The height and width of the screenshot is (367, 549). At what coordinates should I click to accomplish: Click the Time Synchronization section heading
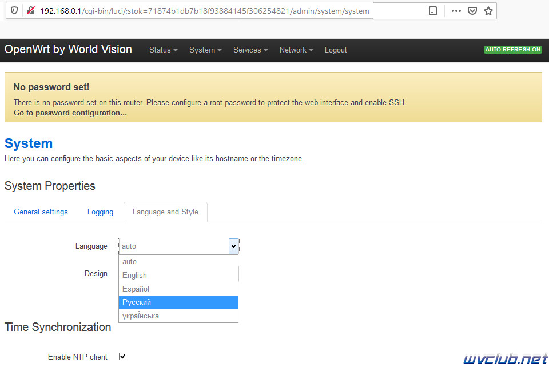(x=58, y=327)
